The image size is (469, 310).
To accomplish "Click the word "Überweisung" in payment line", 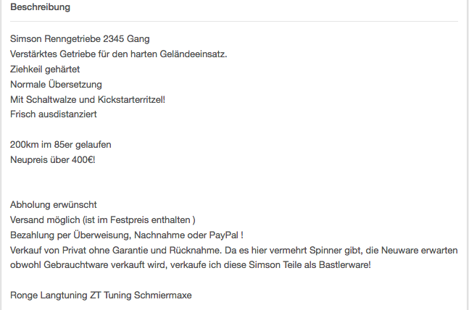I will 102,235.
